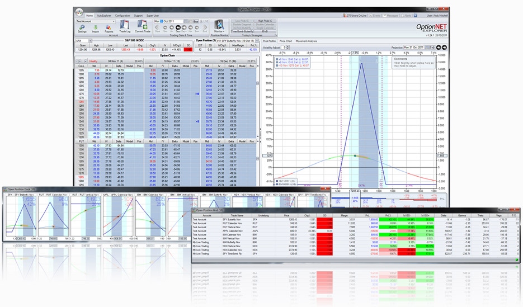
Task: Expand the SPX symbol dropdown
Action: click(90, 41)
